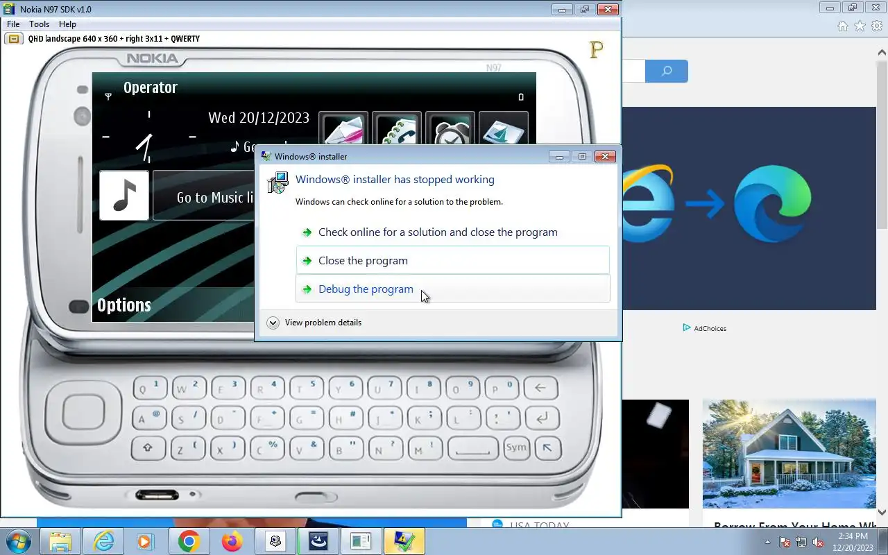Open the Messaging shortcut icon on phone screen
The width and height of the screenshot is (888, 555).
point(343,129)
